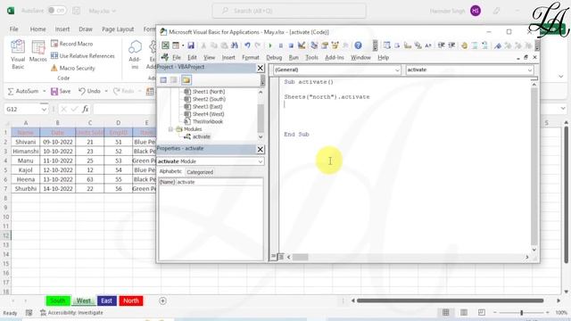Click Comment Block icon in Edit toolbar
Screen dimensions: 571x321
click(475, 45)
